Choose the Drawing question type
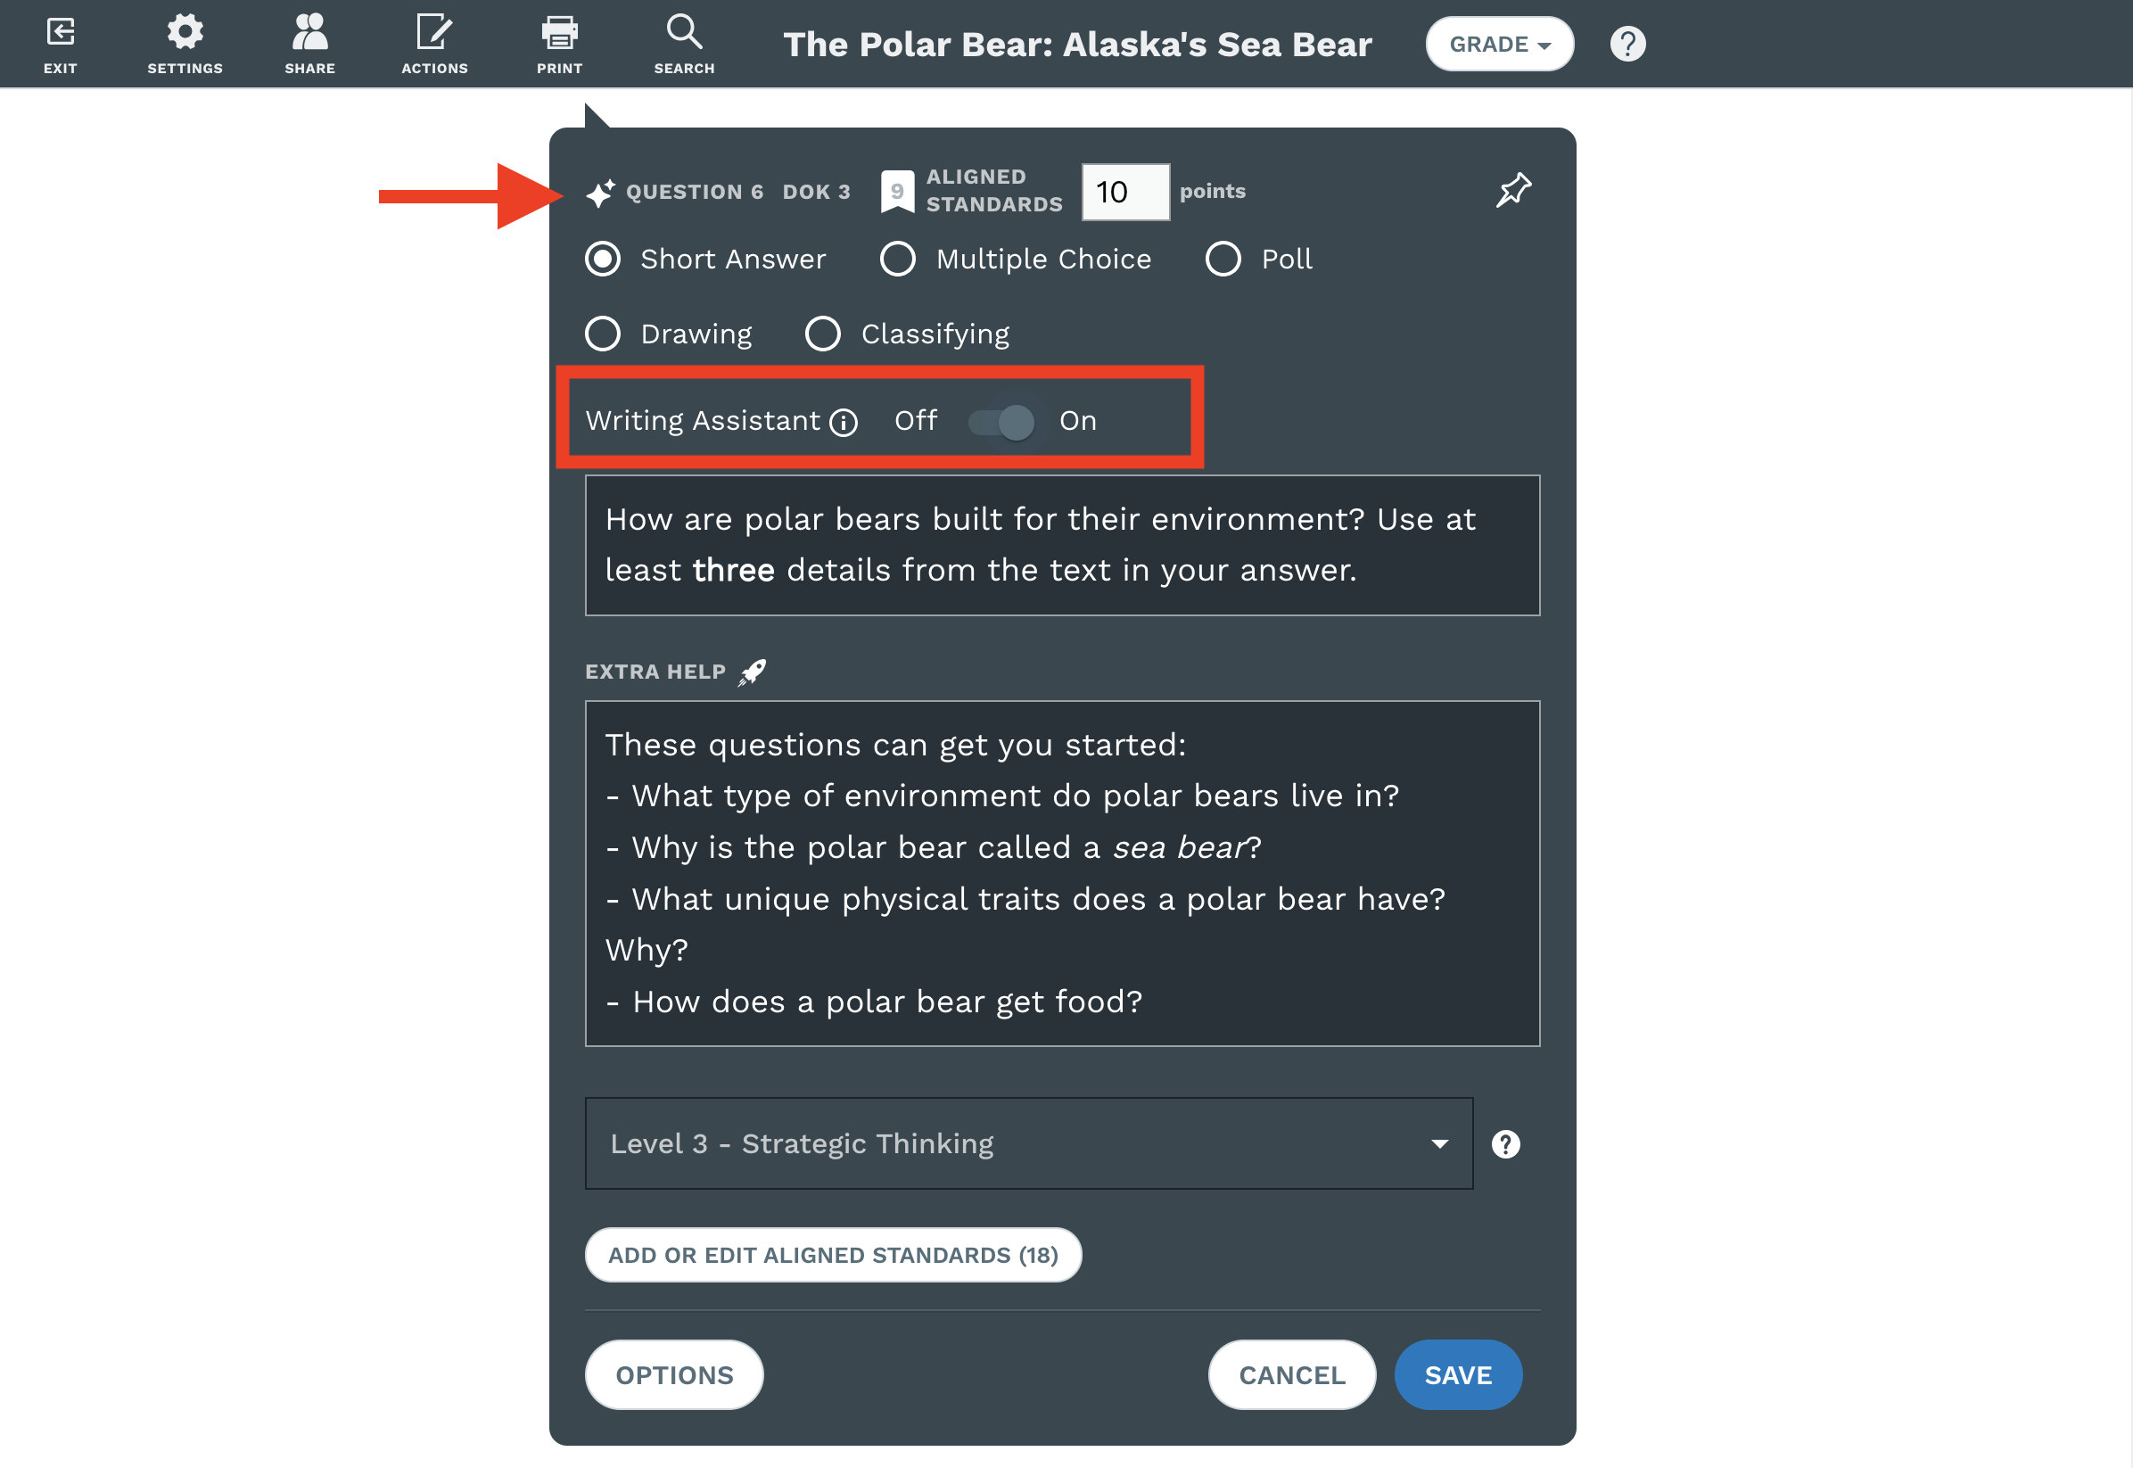The height and width of the screenshot is (1468, 2133). (x=602, y=333)
